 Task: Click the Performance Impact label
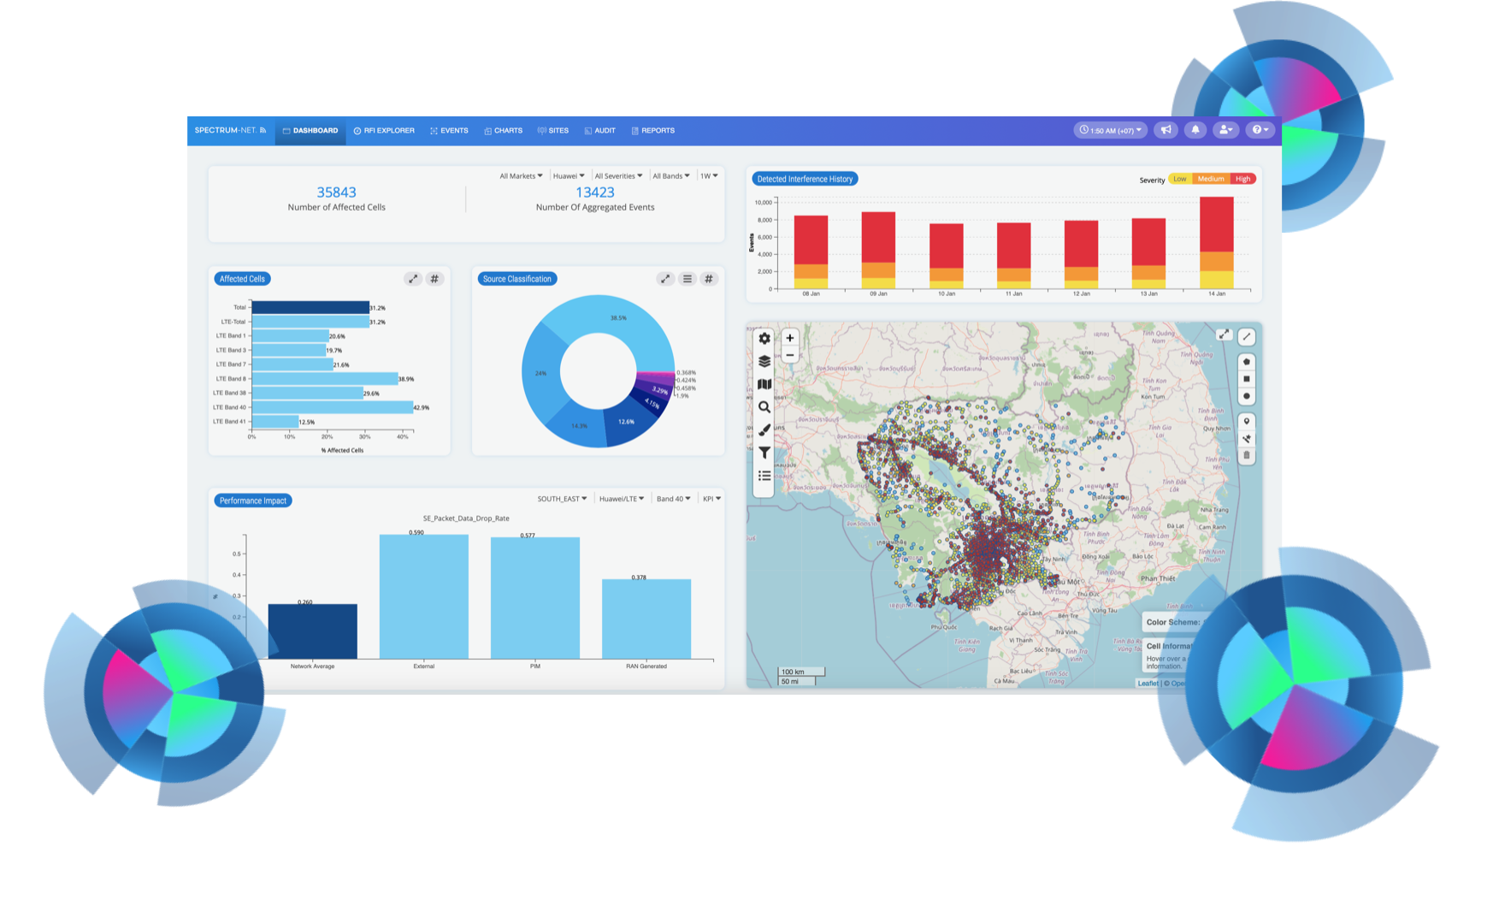[252, 500]
